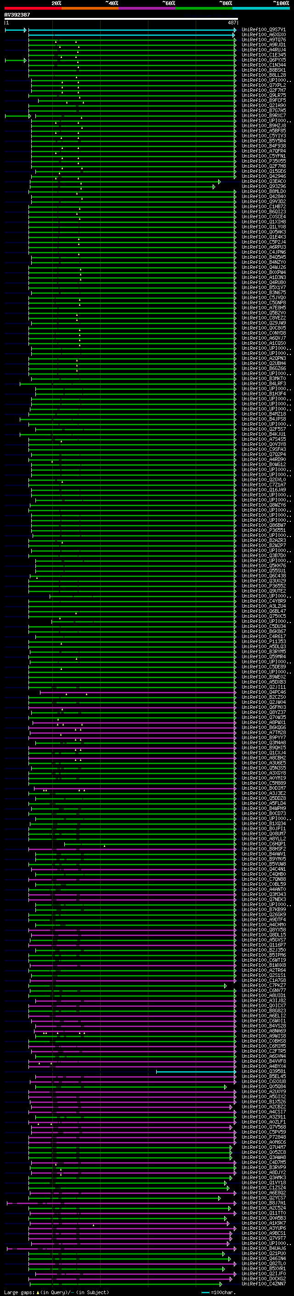Click the short cyan alignment bar of Q39581
The image size is (294, 1296).
click(x=196, y=1072)
